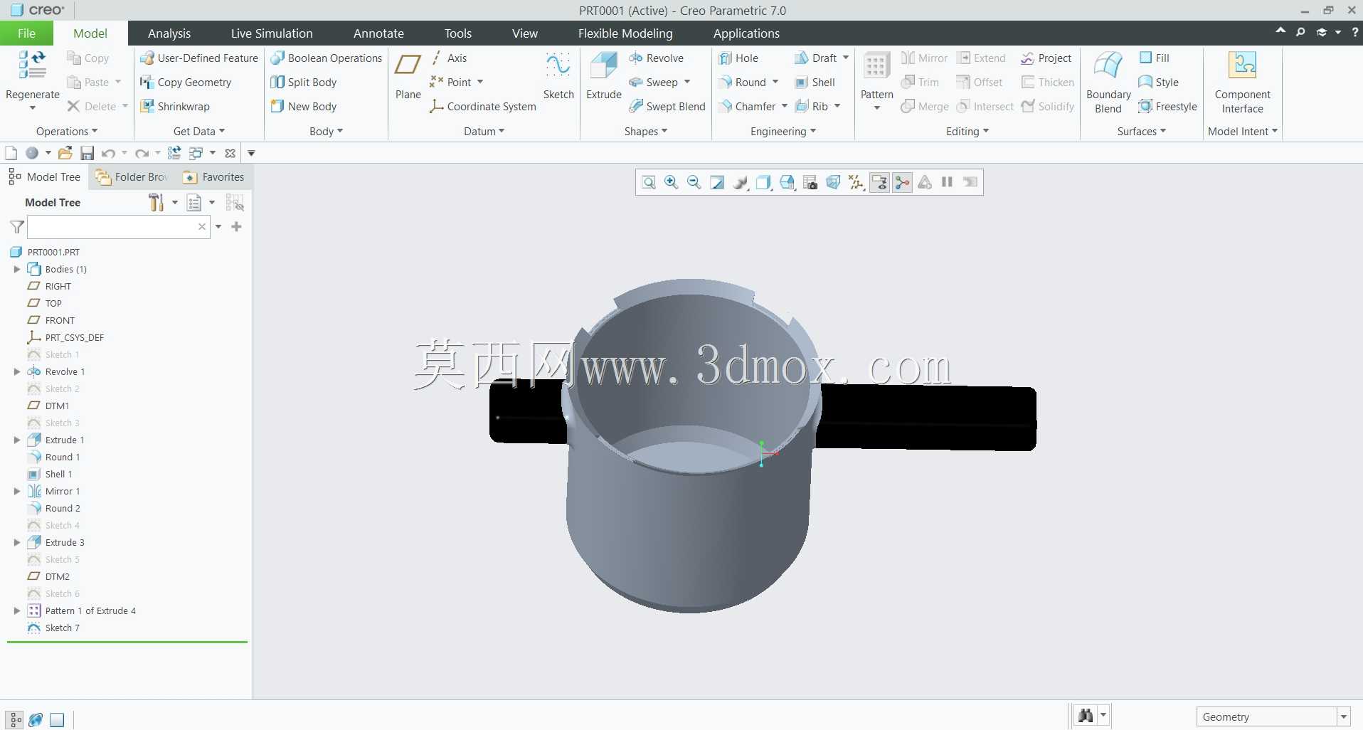
Task: Click the Copy Geometry button
Action: click(x=186, y=83)
